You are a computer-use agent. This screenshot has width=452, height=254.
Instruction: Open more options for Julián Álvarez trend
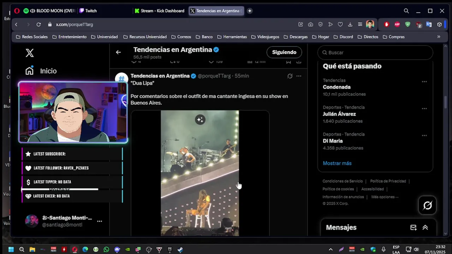424,108
